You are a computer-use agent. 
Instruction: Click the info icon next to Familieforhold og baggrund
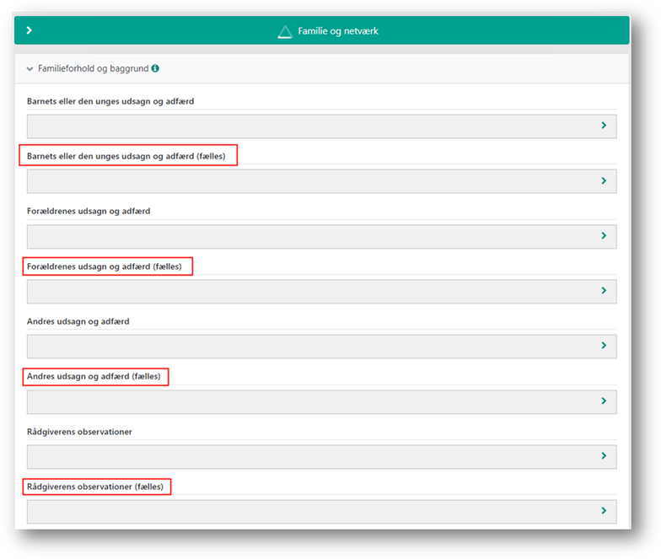click(x=155, y=68)
